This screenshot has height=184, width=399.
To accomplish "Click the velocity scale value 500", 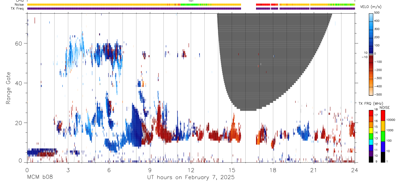I will point(377,13).
